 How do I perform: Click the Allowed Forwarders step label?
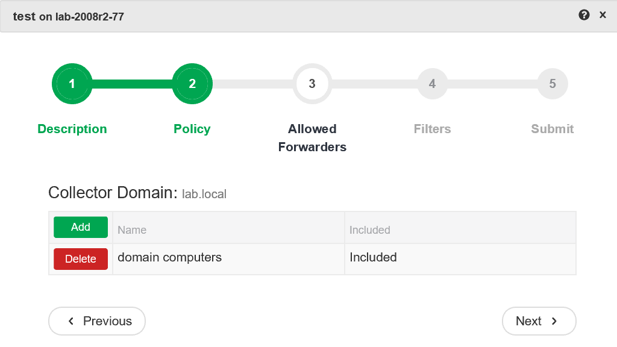(x=312, y=138)
